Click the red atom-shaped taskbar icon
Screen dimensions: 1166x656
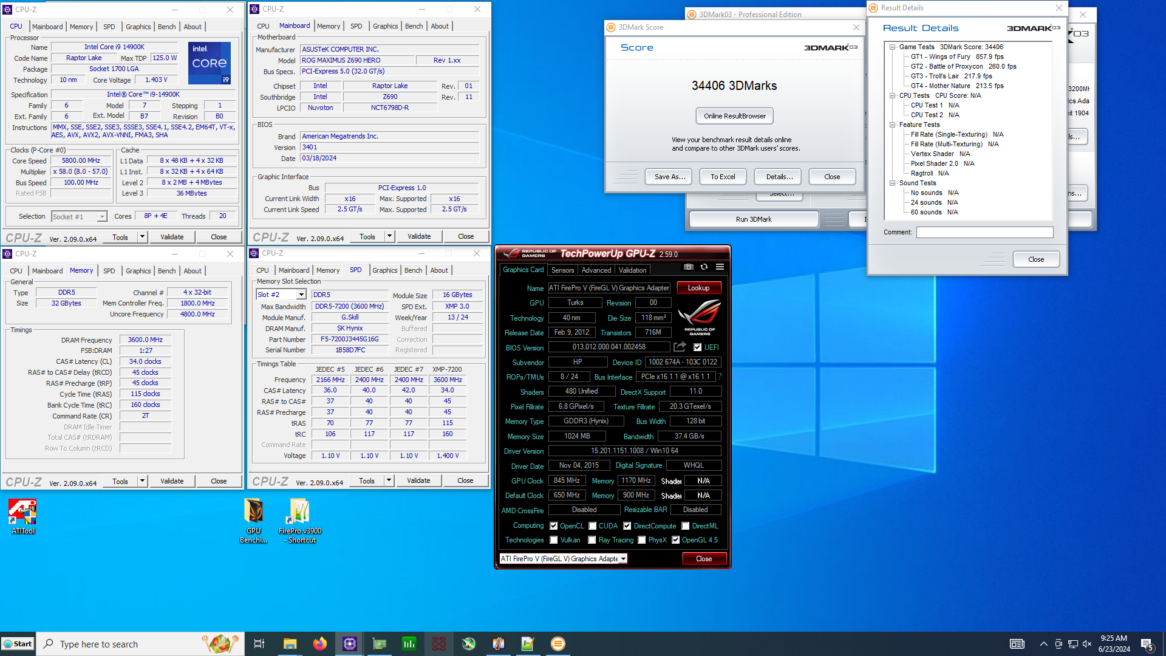(x=438, y=644)
